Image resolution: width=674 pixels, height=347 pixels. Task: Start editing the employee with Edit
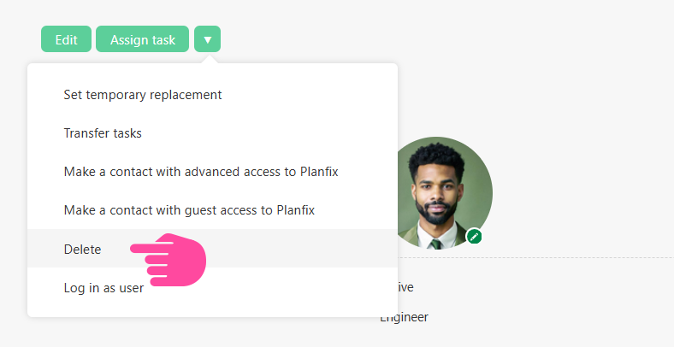[66, 39]
